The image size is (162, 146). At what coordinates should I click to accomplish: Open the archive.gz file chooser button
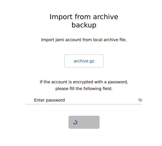tap(84, 61)
